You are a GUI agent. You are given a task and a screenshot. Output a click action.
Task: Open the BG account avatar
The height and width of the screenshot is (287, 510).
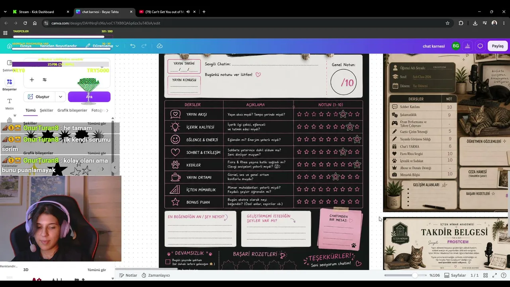coord(455,46)
